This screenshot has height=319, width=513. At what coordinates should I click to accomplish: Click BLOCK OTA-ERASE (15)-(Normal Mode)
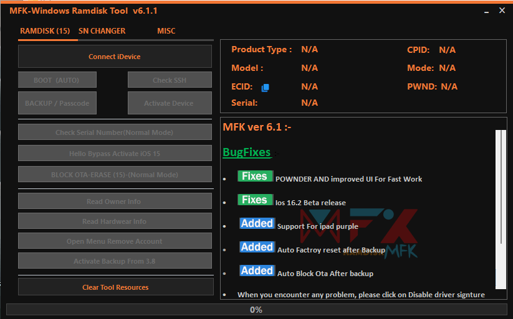(x=115, y=175)
